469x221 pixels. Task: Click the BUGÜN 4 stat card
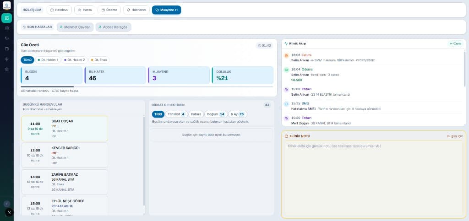click(51, 75)
